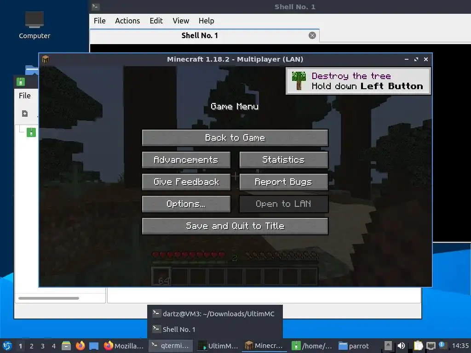Open the Parrot start menu
The height and width of the screenshot is (353, 471).
click(x=7, y=346)
